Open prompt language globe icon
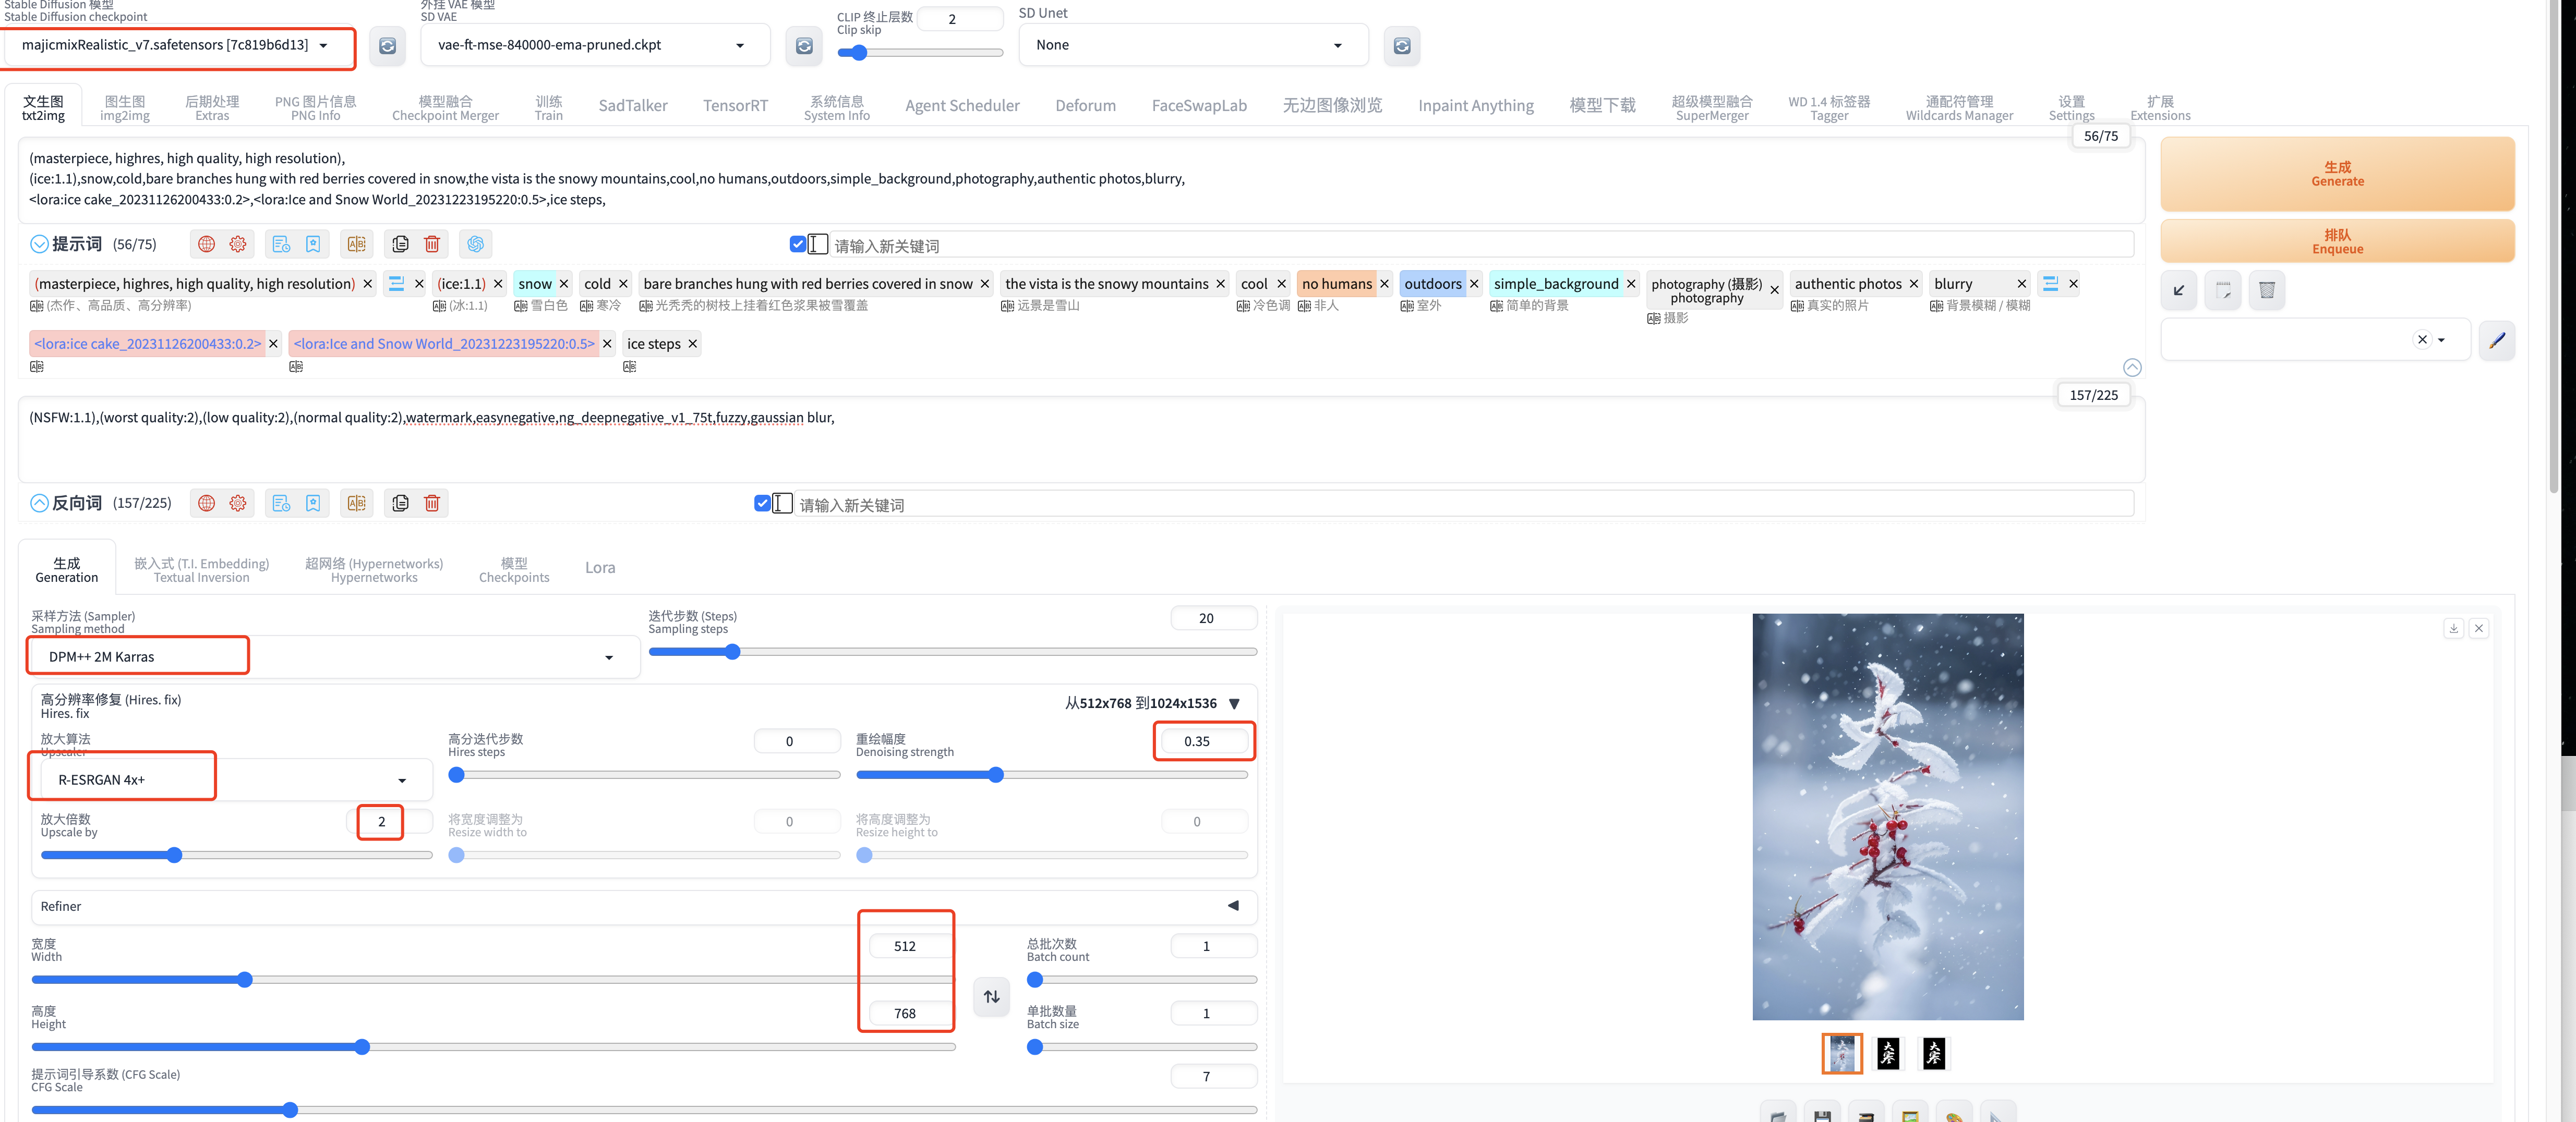Screen dimensions: 2576x1122 point(207,244)
